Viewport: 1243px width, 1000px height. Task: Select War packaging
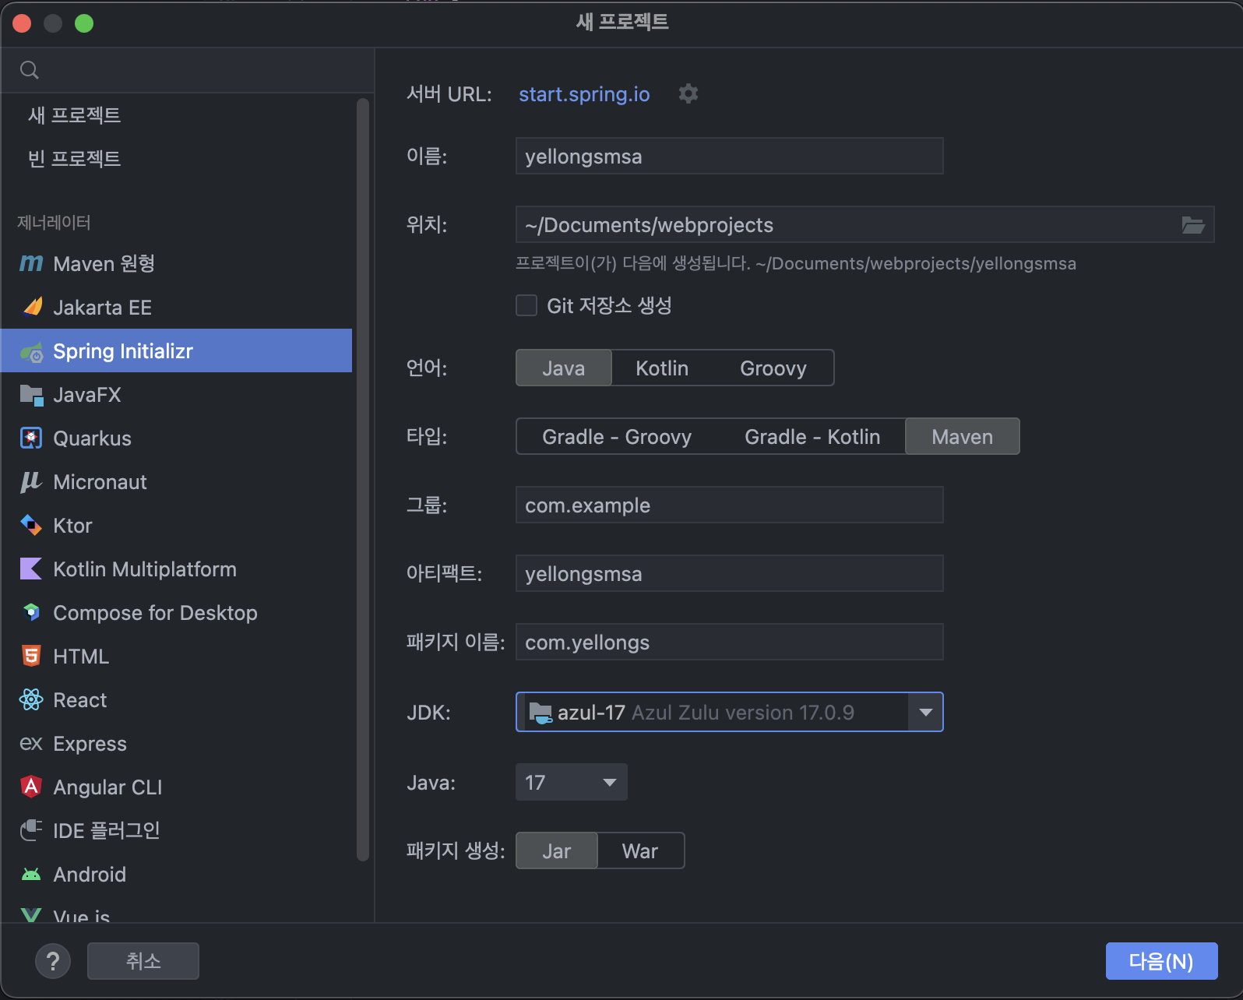pyautogui.click(x=640, y=850)
